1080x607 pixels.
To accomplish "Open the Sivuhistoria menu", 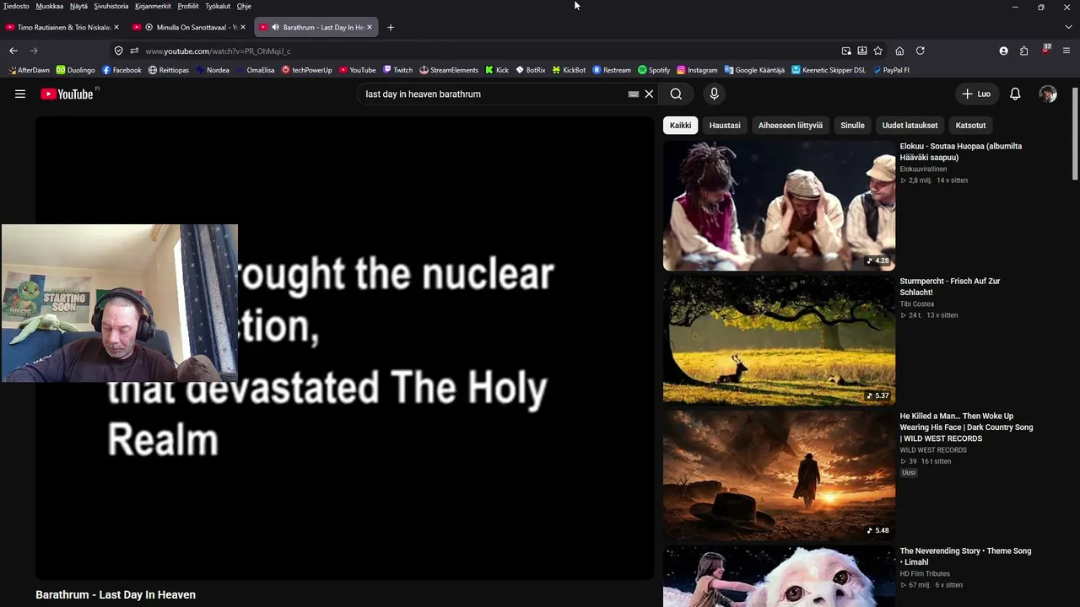I will point(111,6).
